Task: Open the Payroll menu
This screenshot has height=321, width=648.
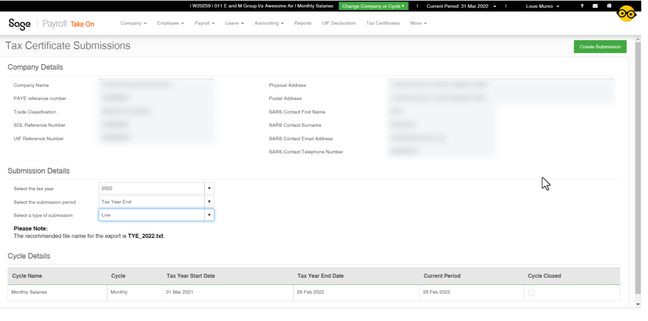Action: point(205,23)
